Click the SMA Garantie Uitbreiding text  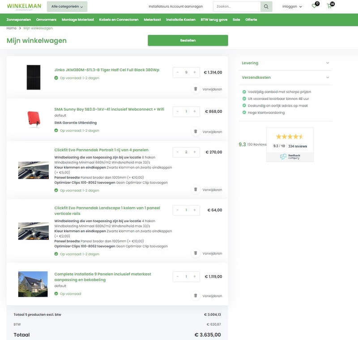click(x=76, y=123)
